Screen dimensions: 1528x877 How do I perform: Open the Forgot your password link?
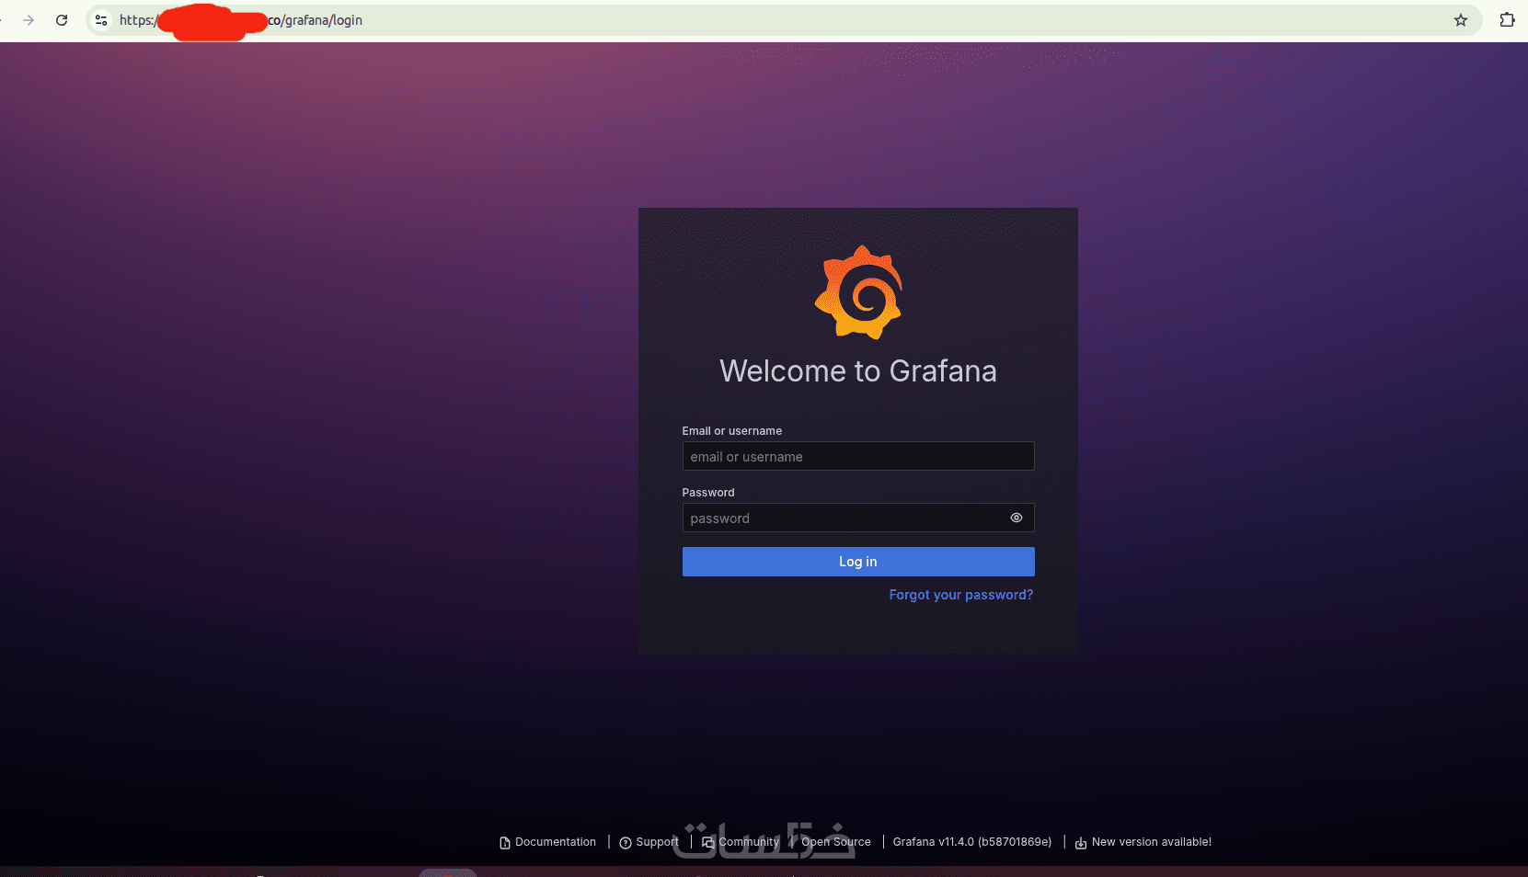961,595
